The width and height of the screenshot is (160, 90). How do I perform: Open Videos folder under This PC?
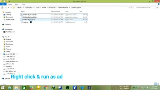click(8, 51)
